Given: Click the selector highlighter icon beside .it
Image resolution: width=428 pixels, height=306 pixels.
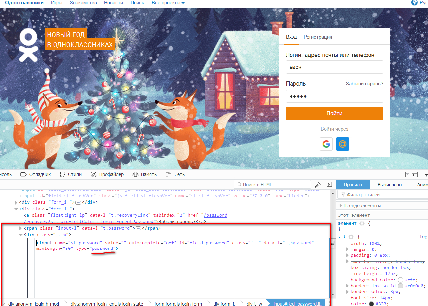Looking at the screenshot, I should (351, 237).
